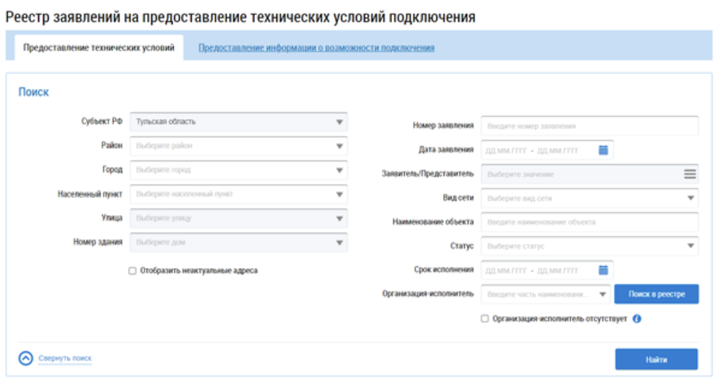Check Организация-исполнитель отсутствует box

tap(485, 319)
